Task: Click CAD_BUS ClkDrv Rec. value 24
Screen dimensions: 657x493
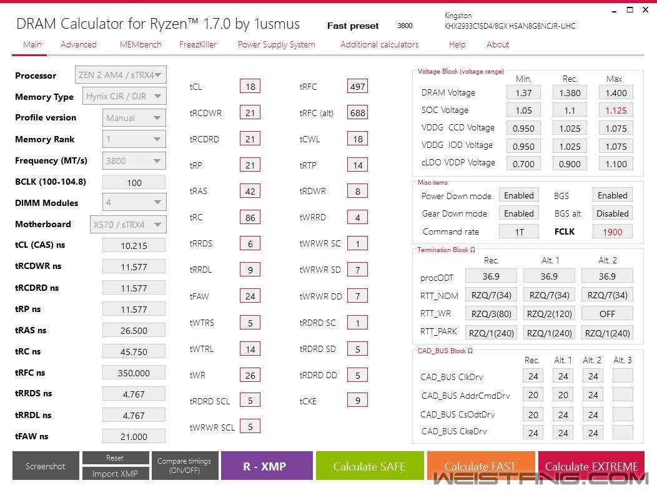Action: [x=533, y=376]
